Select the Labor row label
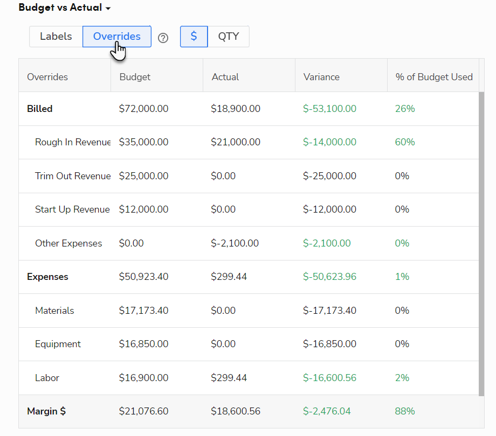The height and width of the screenshot is (436, 496). (47, 377)
